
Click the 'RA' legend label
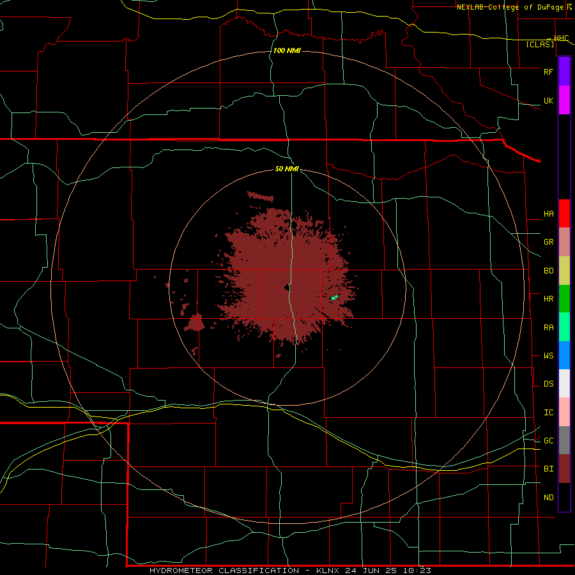click(548, 328)
